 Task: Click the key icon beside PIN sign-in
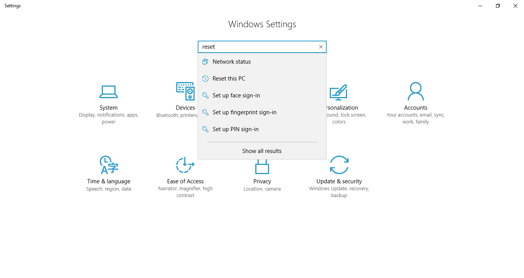click(205, 129)
